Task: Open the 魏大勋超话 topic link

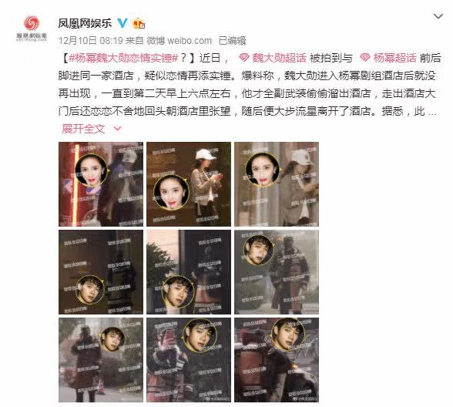Action: point(279,58)
